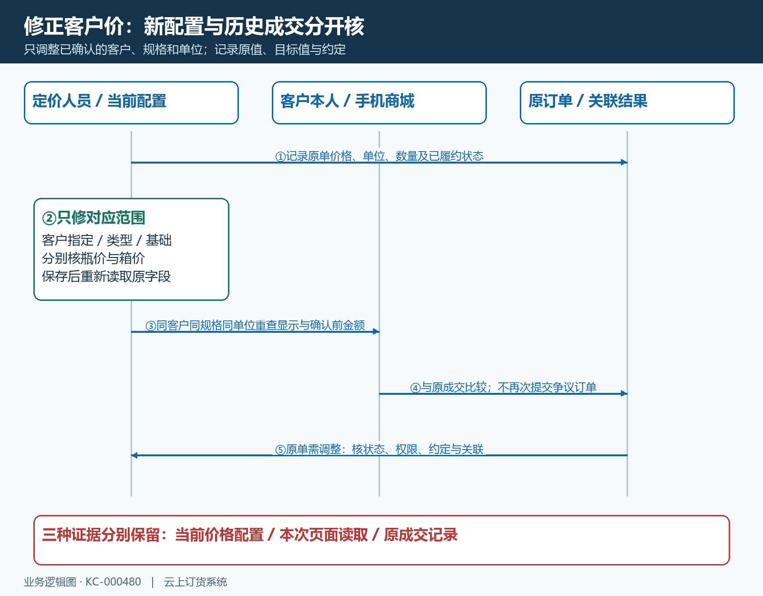Click the red note 三种证据分别保留
The height and width of the screenshot is (596, 763).
tap(381, 540)
